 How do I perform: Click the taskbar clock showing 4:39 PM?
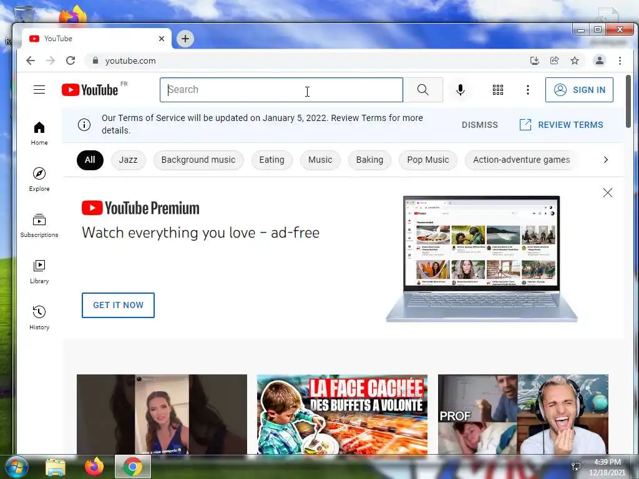(x=607, y=467)
